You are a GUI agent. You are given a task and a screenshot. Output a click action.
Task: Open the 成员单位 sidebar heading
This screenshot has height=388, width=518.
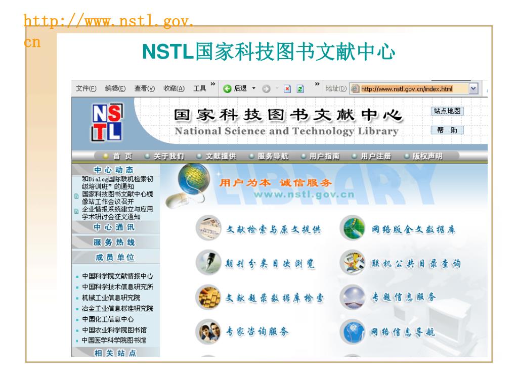pos(115,257)
